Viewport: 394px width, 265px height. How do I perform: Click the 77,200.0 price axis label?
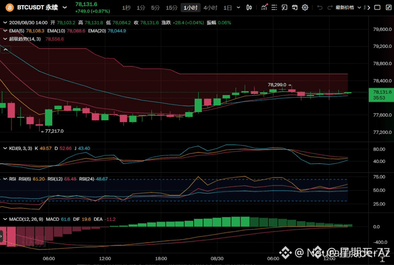click(x=383, y=132)
